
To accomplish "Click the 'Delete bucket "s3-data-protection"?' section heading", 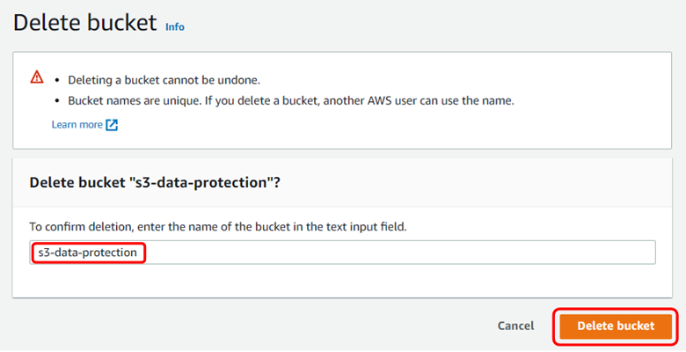I will pyautogui.click(x=161, y=182).
